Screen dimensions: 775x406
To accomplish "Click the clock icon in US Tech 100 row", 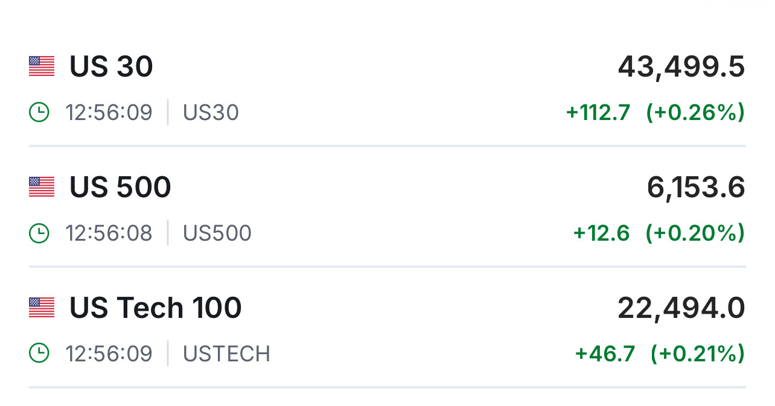I will tap(39, 354).
